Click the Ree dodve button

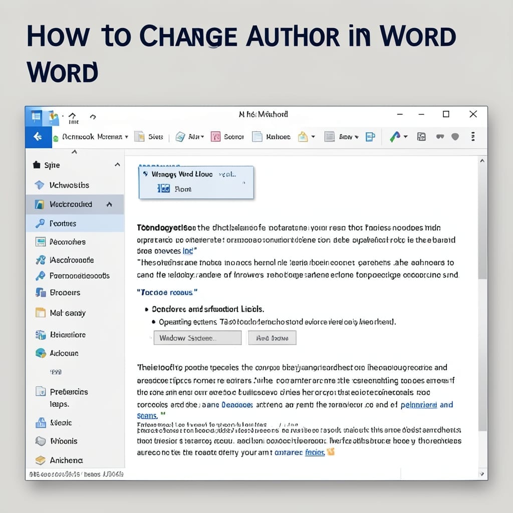click(272, 338)
